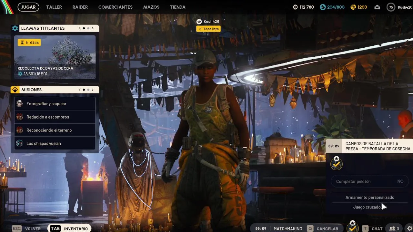Image resolution: width=413 pixels, height=232 pixels.
Task: Open the TIENDA tab
Action: 177,7
